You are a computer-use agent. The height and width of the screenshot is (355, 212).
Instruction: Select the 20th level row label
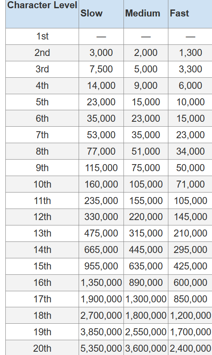coord(42,348)
